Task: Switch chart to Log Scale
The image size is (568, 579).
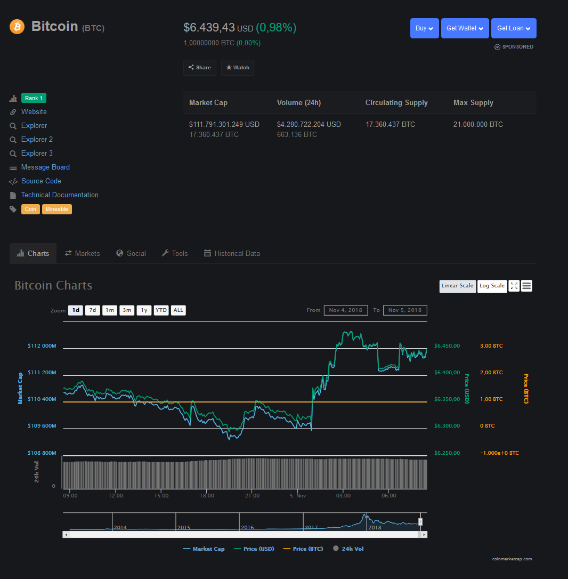Action: (492, 286)
